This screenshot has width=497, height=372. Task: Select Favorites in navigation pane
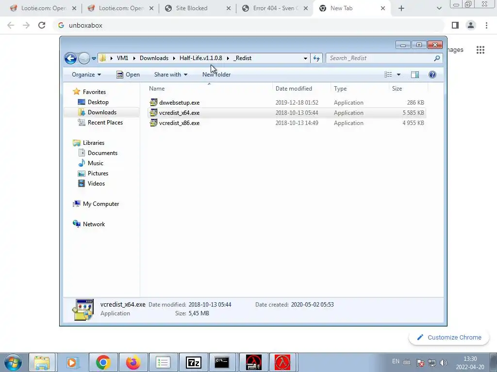click(94, 92)
